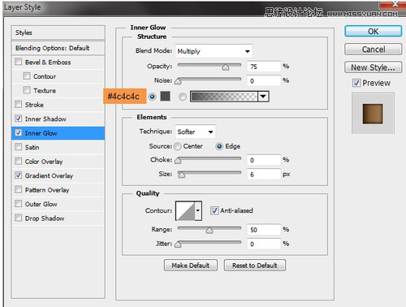Choose Edge as glow source
This screenshot has height=307, width=406.
219,146
